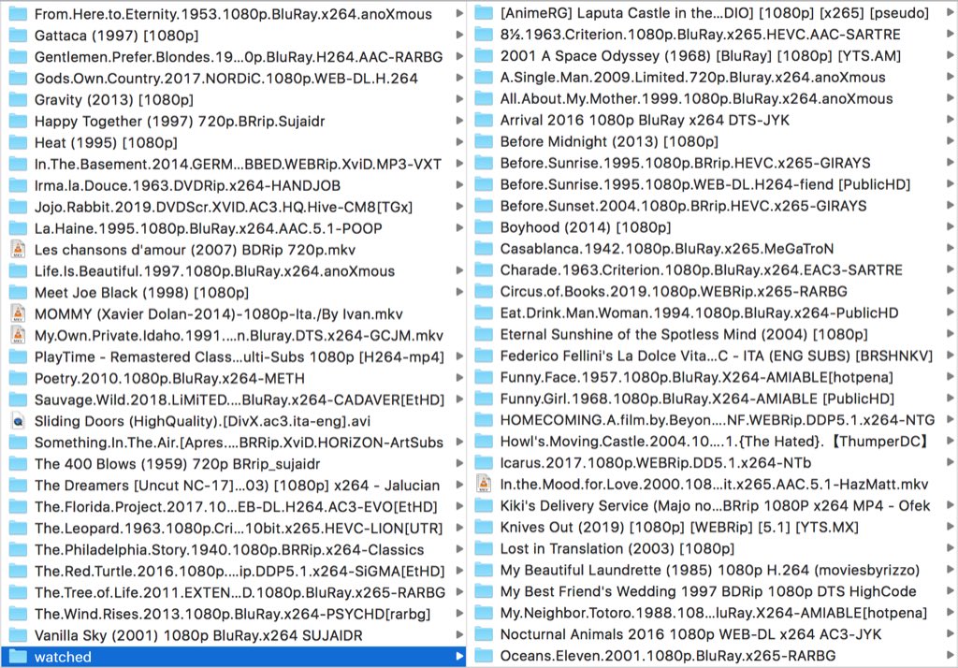The width and height of the screenshot is (958, 668).
Task: Select Federico Fellini's La Dolce Vita folder name
Action: [717, 356]
